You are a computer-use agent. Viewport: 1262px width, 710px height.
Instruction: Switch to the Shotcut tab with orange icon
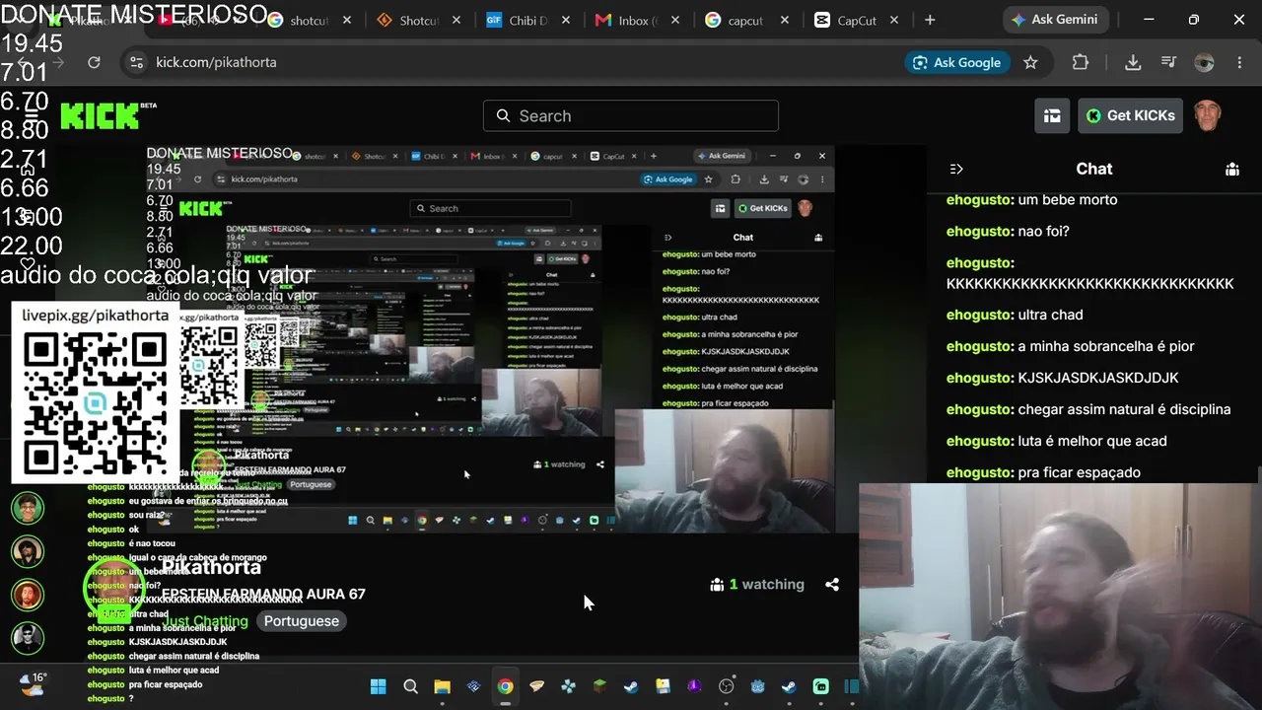417,20
